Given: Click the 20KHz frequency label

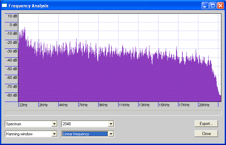Looking at the screenshot, I should [204, 105].
